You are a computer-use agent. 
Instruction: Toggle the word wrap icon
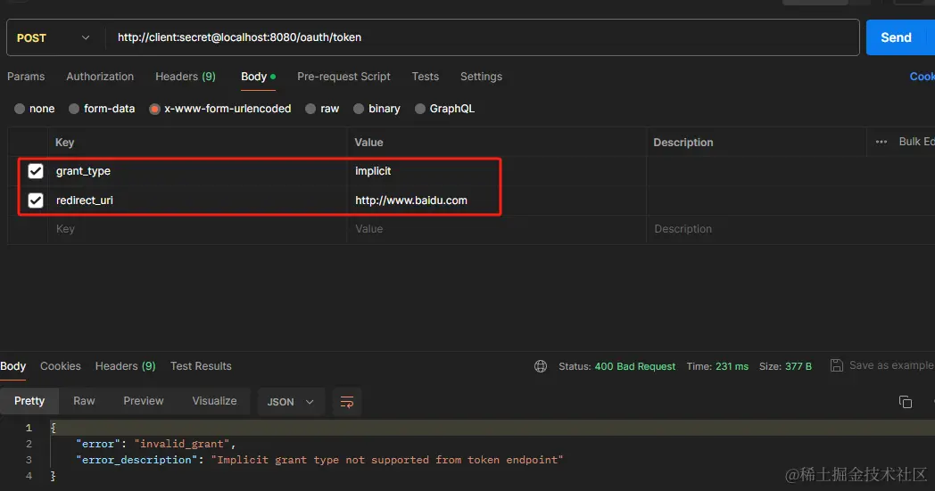click(x=346, y=402)
